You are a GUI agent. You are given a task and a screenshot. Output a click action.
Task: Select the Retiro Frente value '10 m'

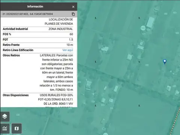click(x=70, y=45)
